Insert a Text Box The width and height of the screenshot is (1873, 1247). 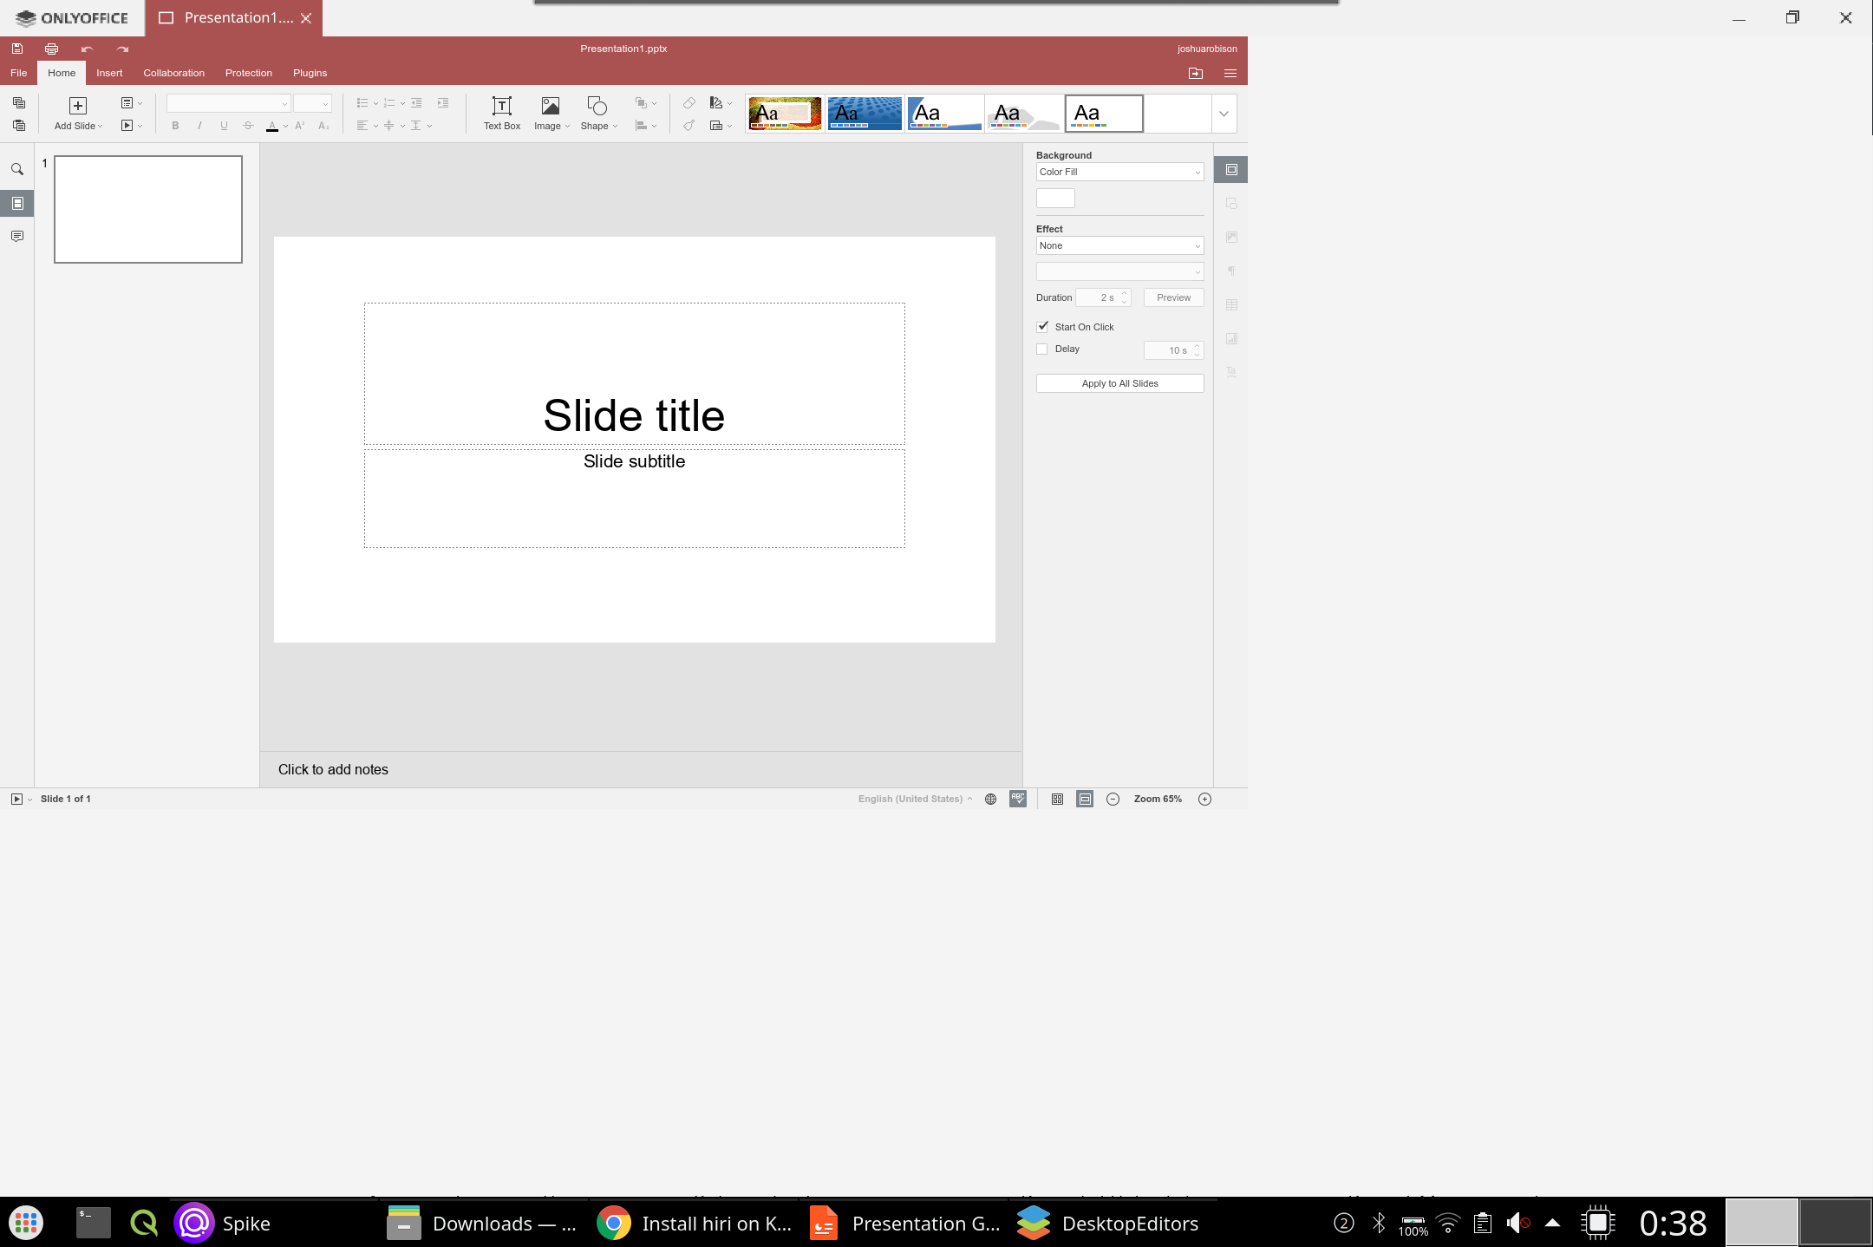tap(502, 114)
